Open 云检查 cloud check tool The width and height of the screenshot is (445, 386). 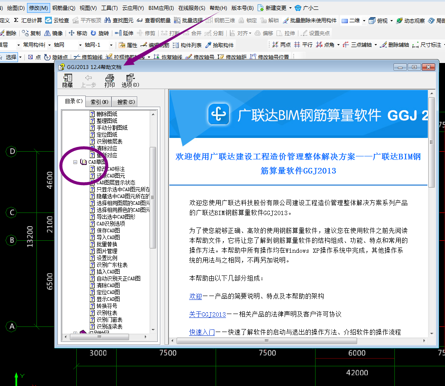(x=57, y=20)
